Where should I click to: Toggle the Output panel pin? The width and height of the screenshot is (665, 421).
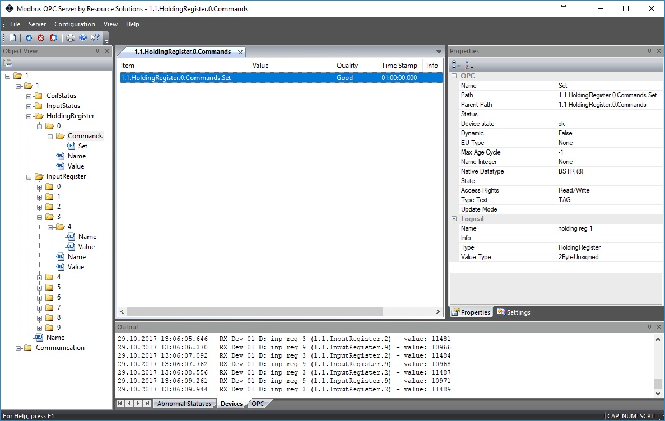(x=649, y=327)
